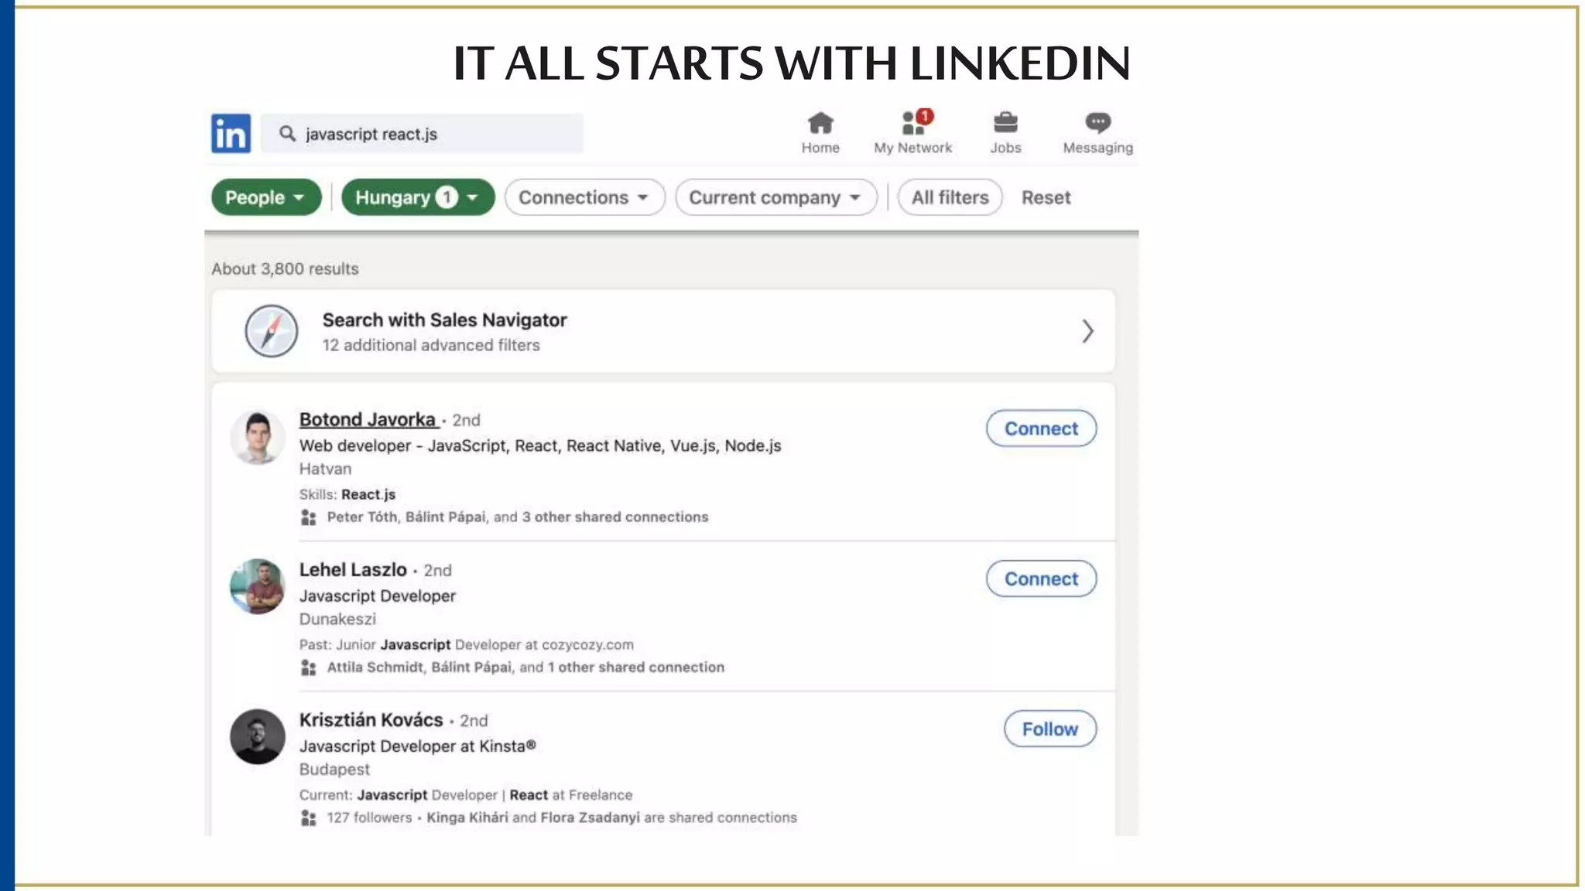Click the 'Budapest' location text
The height and width of the screenshot is (891, 1585).
coord(334,769)
